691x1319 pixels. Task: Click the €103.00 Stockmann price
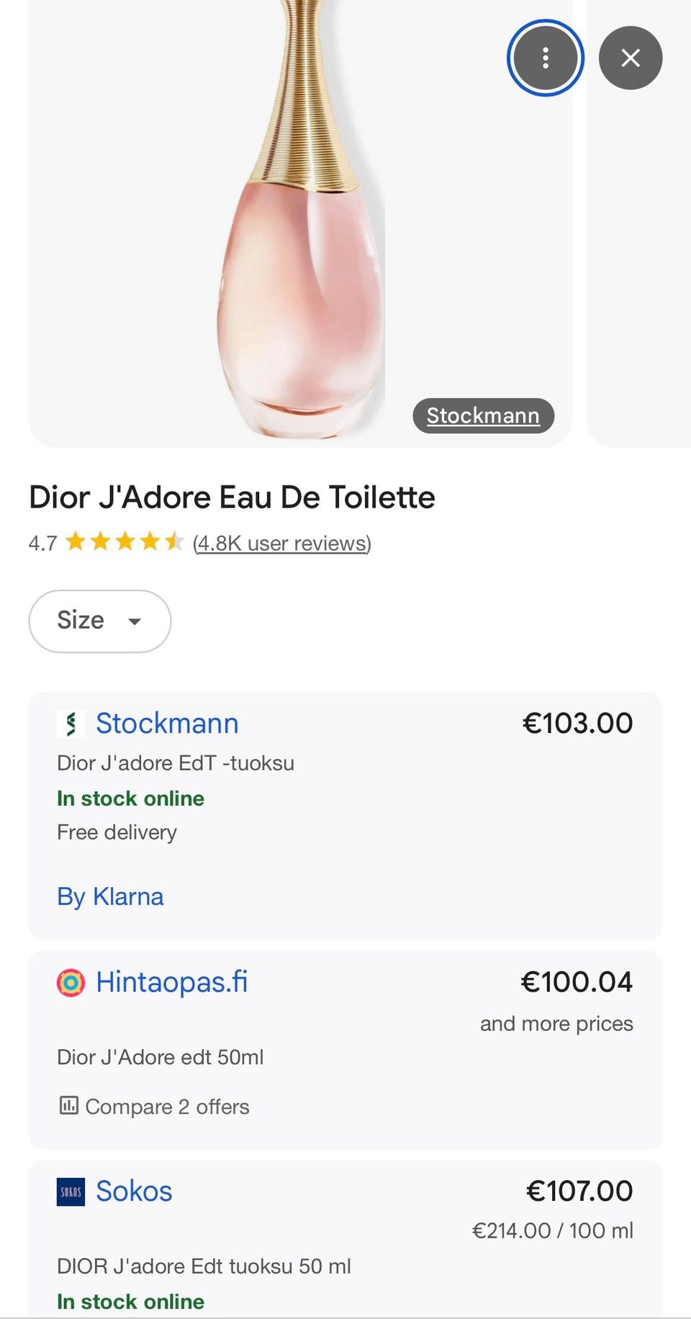[x=577, y=724]
